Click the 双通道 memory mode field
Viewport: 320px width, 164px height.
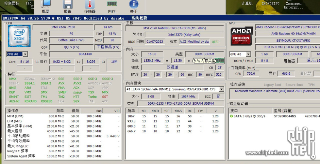click(x=173, y=67)
